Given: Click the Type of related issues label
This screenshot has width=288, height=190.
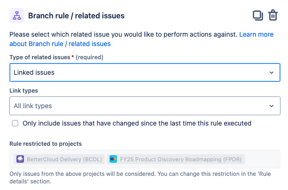Looking at the screenshot, I should coord(40,57).
